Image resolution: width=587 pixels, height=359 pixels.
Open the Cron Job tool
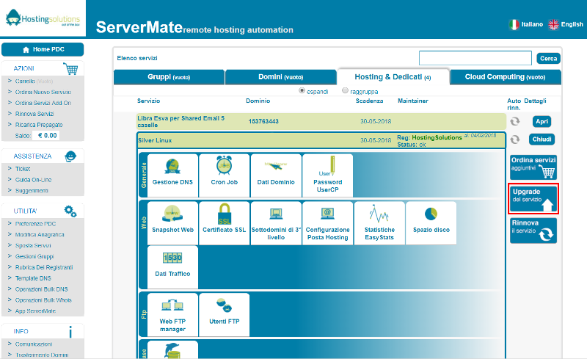225,175
